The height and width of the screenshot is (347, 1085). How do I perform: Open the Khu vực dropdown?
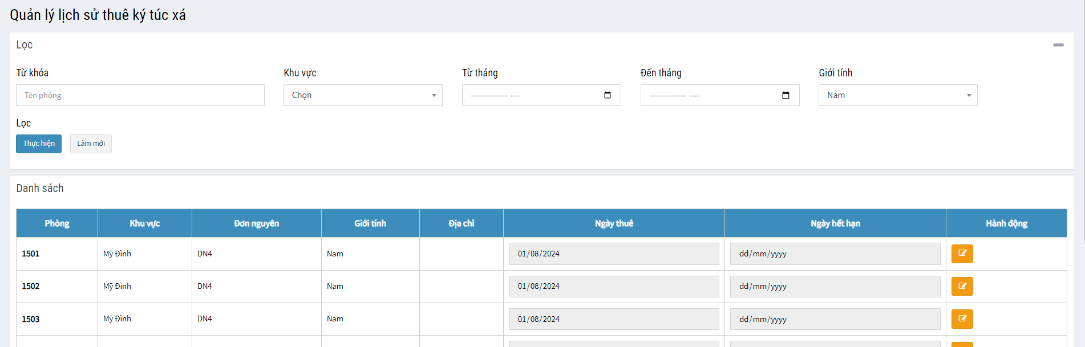click(x=363, y=95)
